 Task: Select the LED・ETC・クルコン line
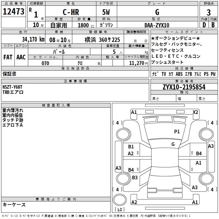(x=176, y=56)
